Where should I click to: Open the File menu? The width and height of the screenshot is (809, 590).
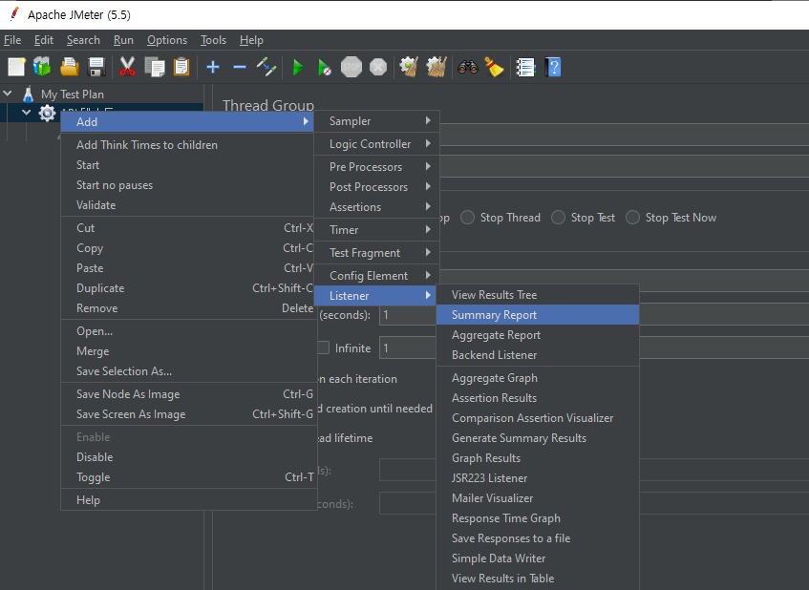(x=12, y=40)
